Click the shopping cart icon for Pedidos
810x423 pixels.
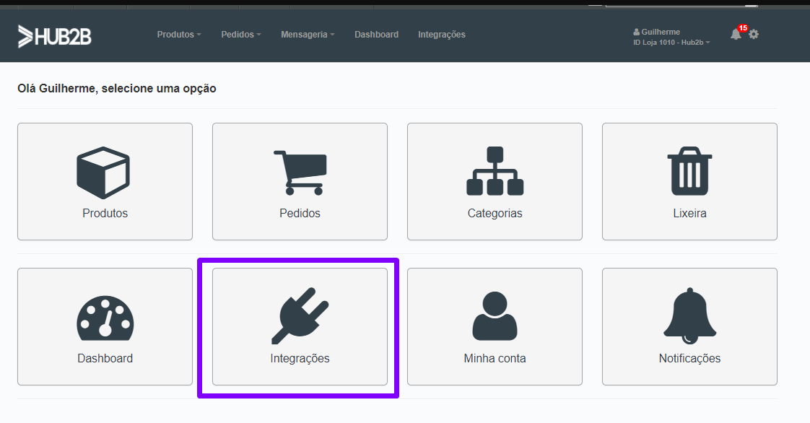point(300,173)
